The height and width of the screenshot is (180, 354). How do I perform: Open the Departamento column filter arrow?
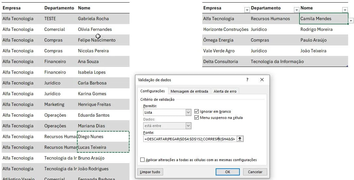point(297,10)
